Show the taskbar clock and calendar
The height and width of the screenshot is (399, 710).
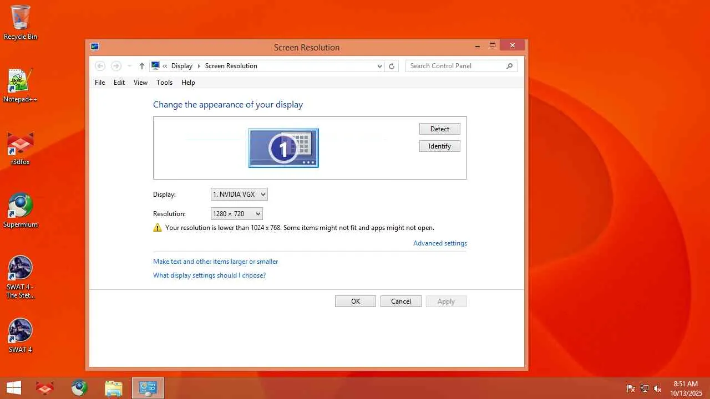coord(686,388)
